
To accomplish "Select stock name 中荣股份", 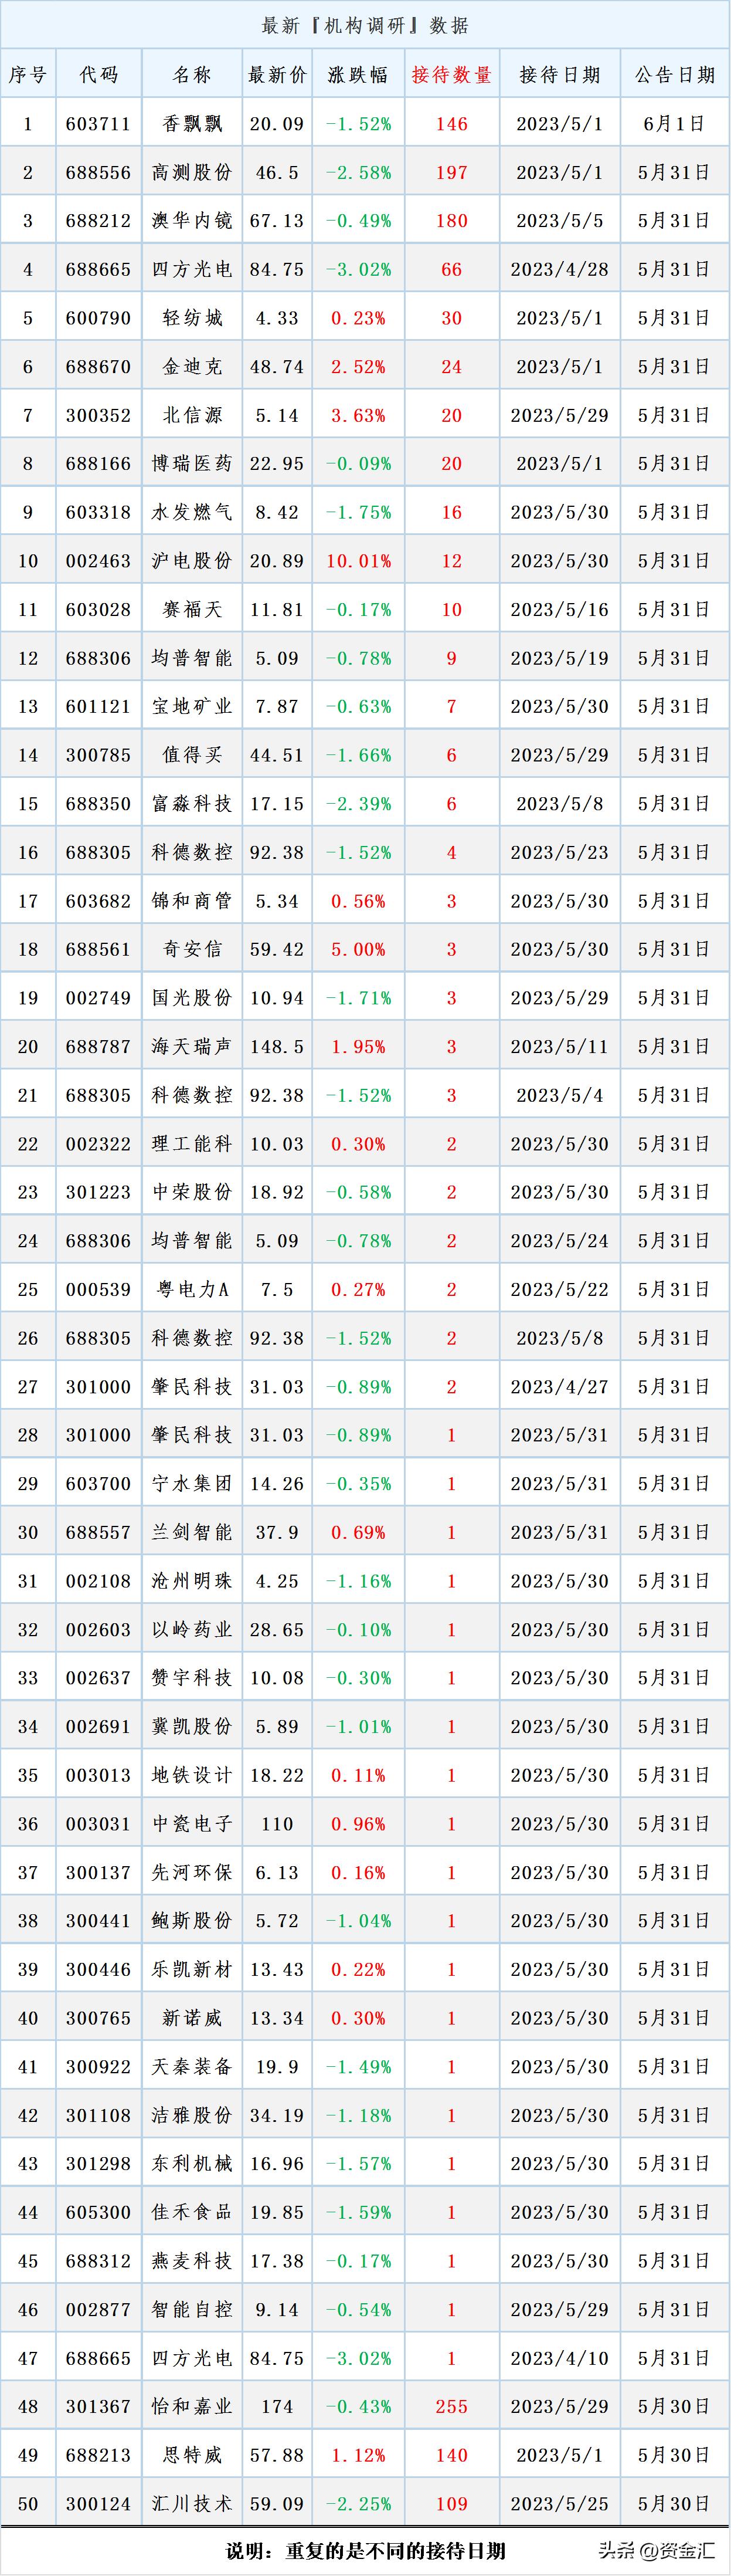I will click(192, 1193).
